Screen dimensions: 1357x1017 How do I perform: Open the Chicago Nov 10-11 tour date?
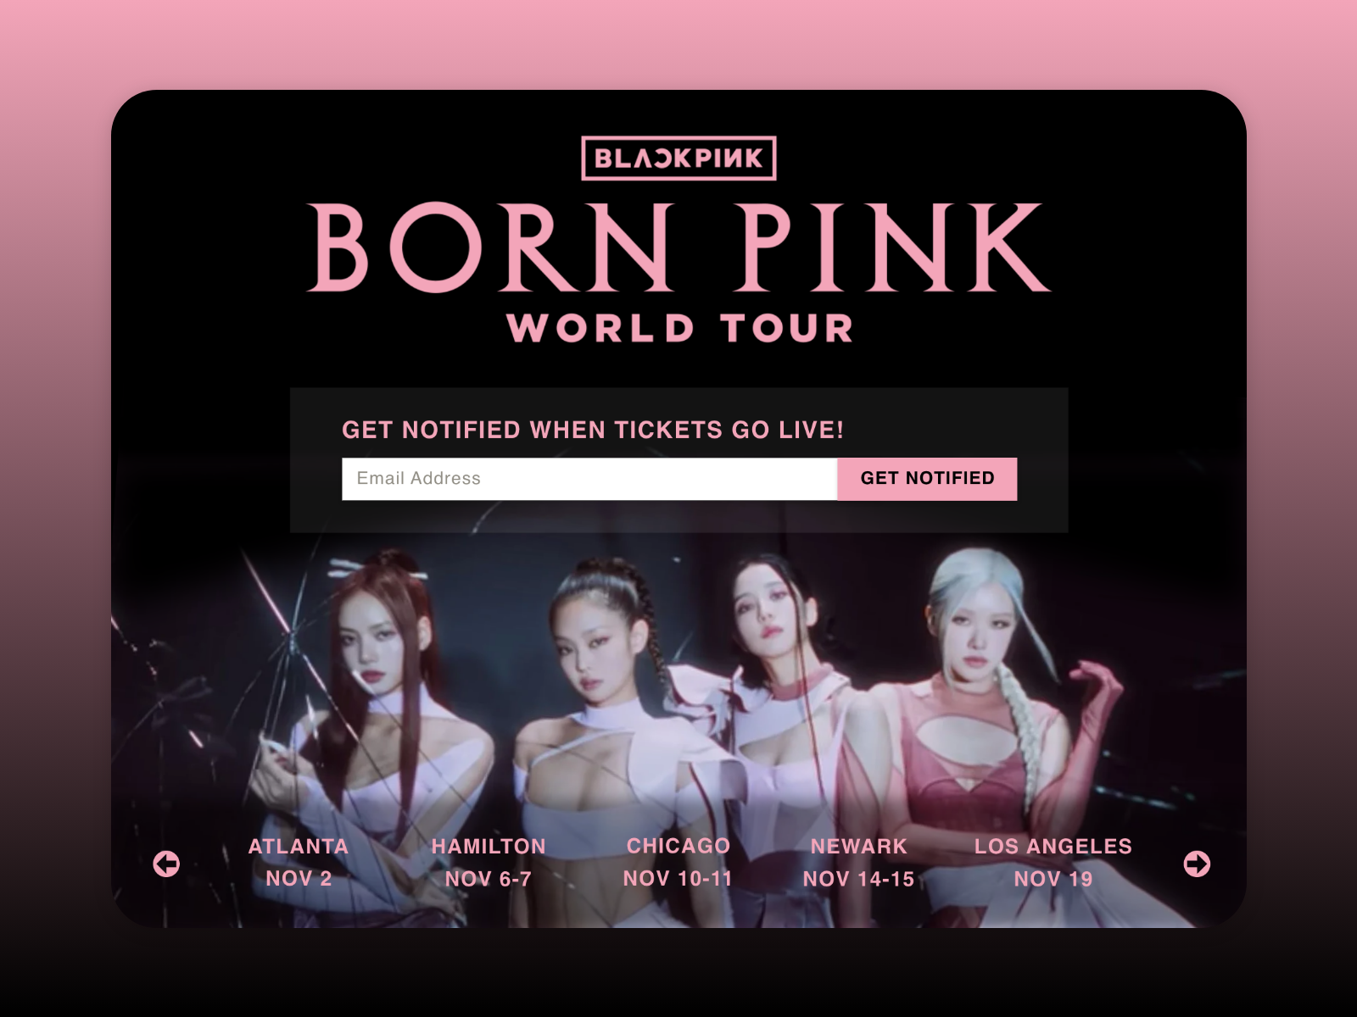point(678,863)
